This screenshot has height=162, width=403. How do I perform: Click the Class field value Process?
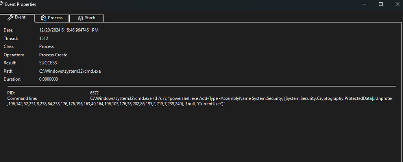46,47
